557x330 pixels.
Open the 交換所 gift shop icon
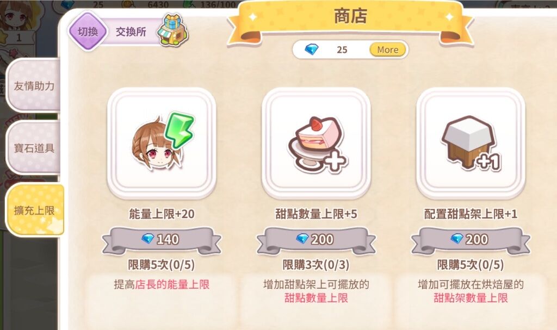tap(174, 30)
